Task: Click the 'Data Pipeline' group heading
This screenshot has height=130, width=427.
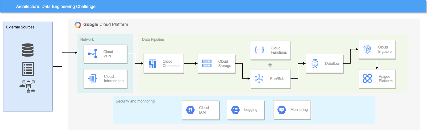Action: tap(153, 40)
